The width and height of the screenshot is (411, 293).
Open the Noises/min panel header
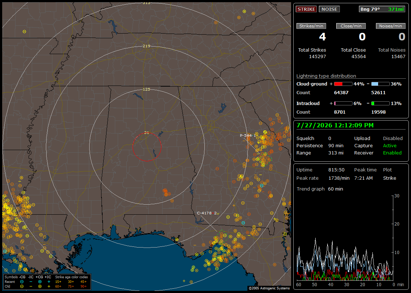[x=390, y=26]
